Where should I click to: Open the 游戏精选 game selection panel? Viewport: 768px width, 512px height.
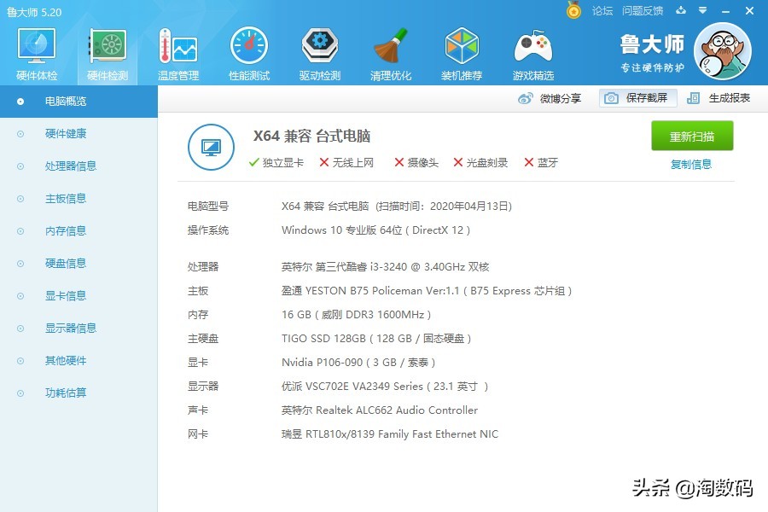[x=532, y=51]
